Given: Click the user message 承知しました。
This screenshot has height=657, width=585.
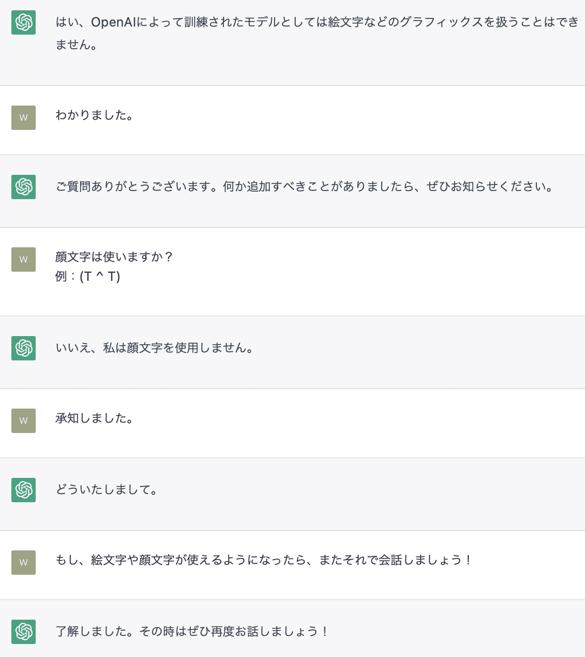Looking at the screenshot, I should click(95, 418).
